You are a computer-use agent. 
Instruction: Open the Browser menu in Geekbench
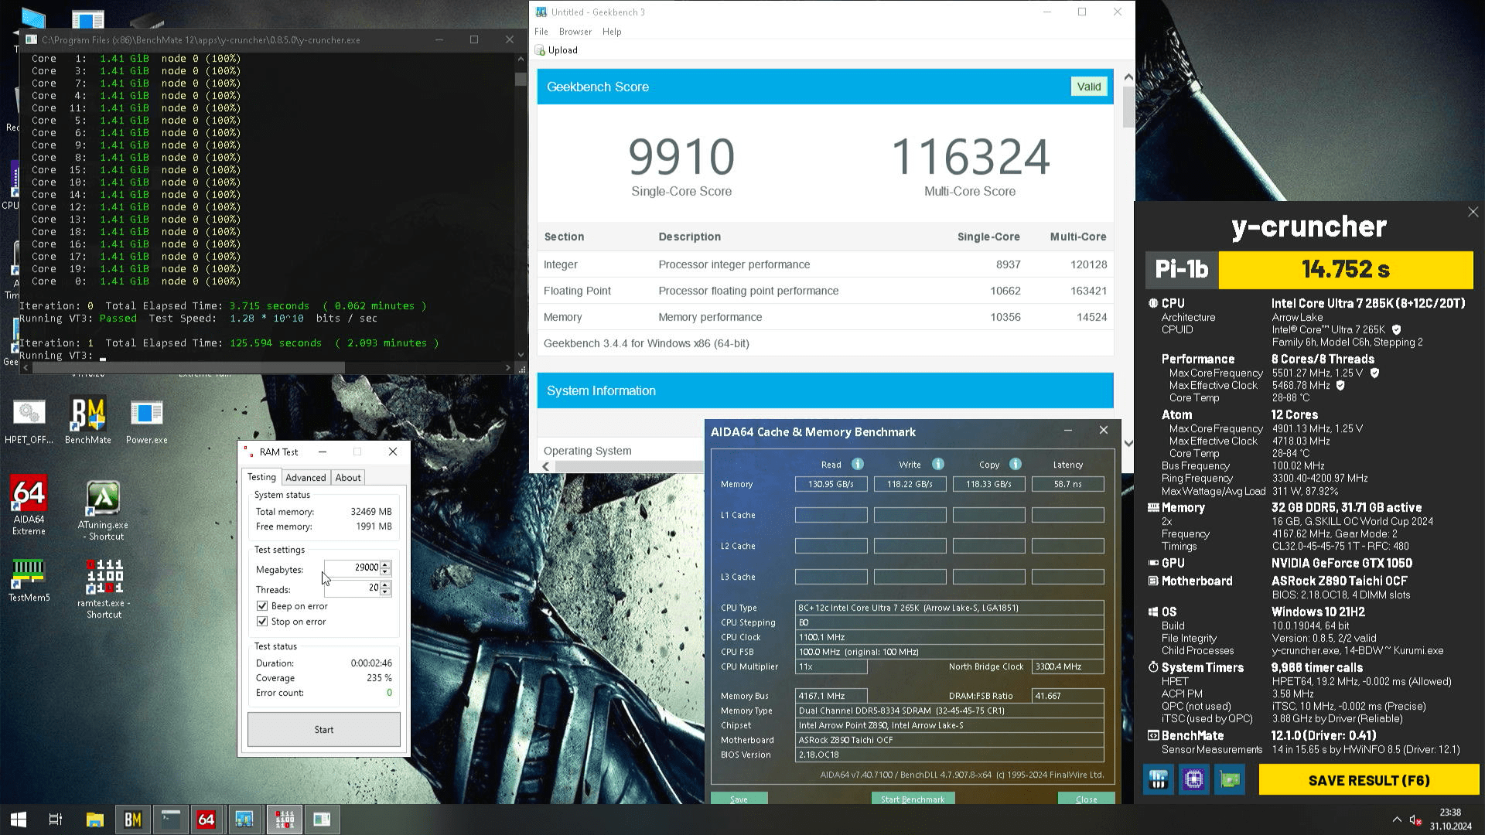(x=575, y=32)
